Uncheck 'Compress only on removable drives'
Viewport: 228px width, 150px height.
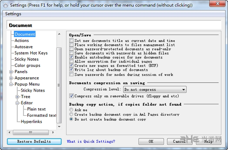72,96
